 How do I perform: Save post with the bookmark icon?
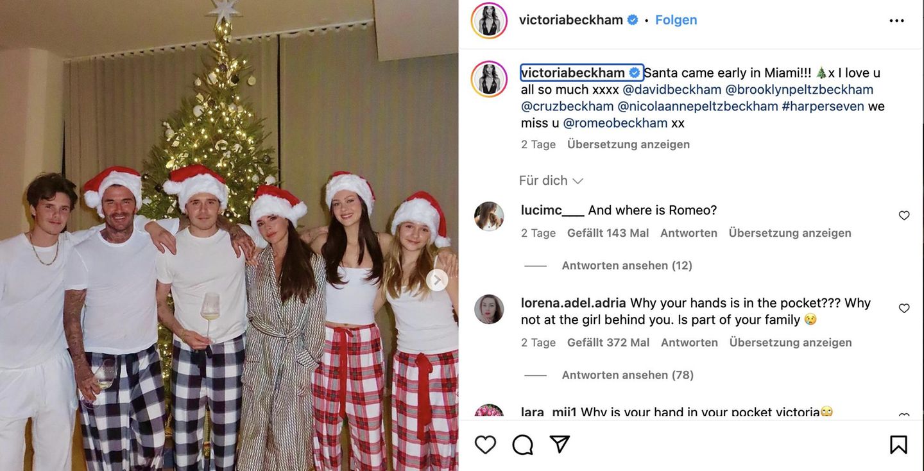[x=898, y=445]
